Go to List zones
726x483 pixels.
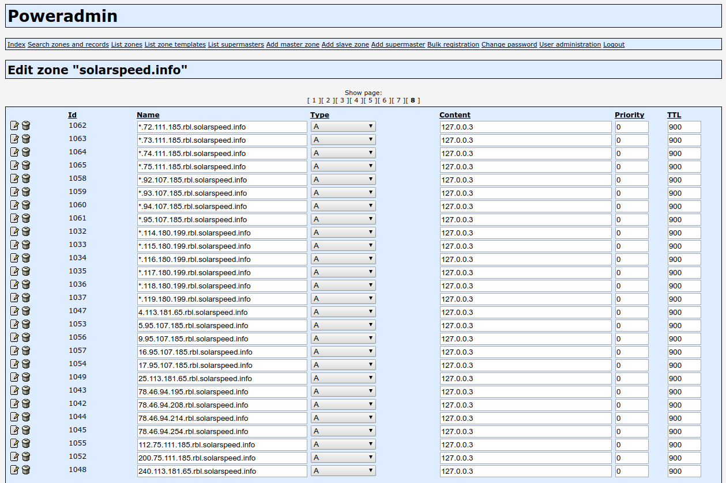coord(127,44)
